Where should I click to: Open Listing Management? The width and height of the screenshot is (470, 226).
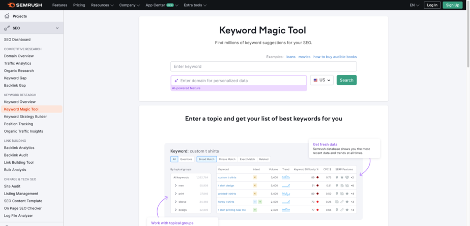(x=21, y=194)
